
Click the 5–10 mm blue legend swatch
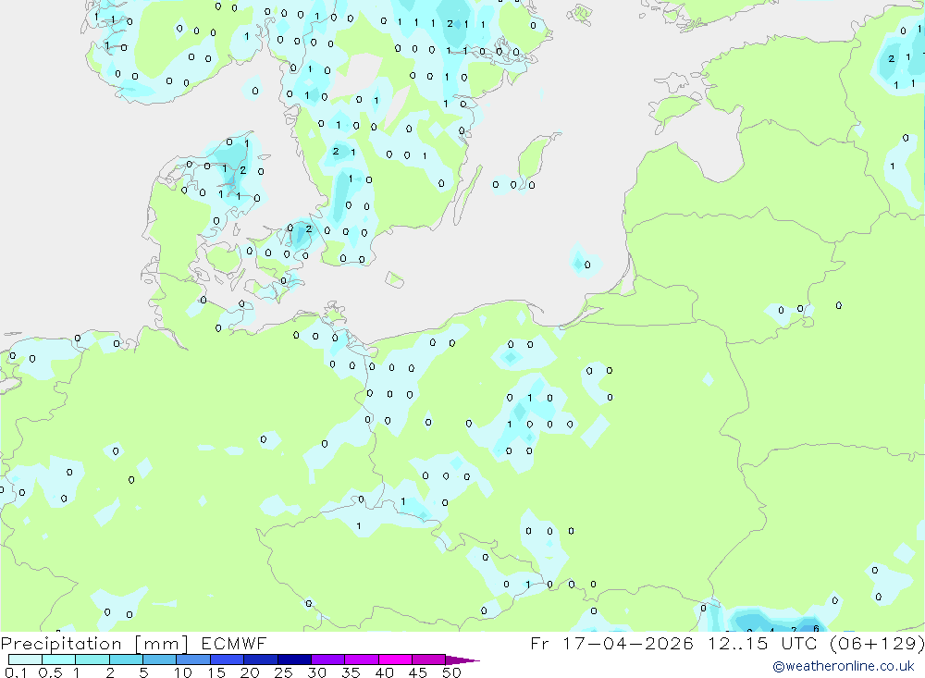coord(160,660)
